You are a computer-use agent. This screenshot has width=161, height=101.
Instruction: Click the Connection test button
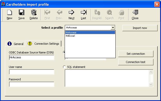click(136, 62)
